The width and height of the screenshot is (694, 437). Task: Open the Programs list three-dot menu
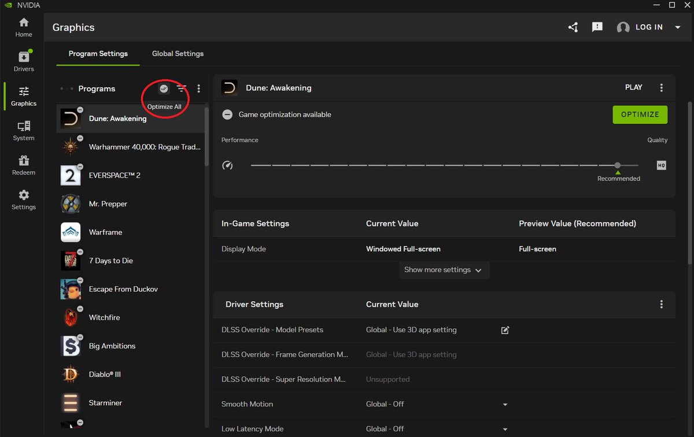click(x=199, y=88)
